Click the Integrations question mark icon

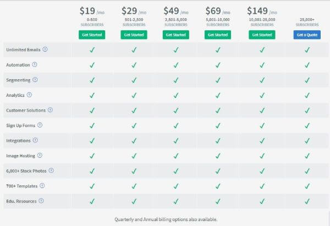coord(35,140)
